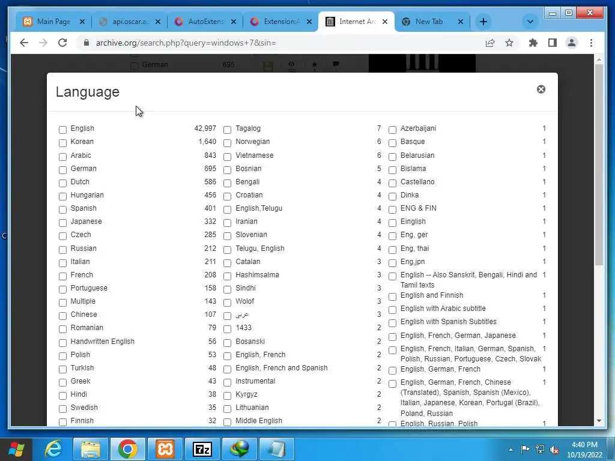Enable the Azerbaijani checkbox

(x=392, y=130)
